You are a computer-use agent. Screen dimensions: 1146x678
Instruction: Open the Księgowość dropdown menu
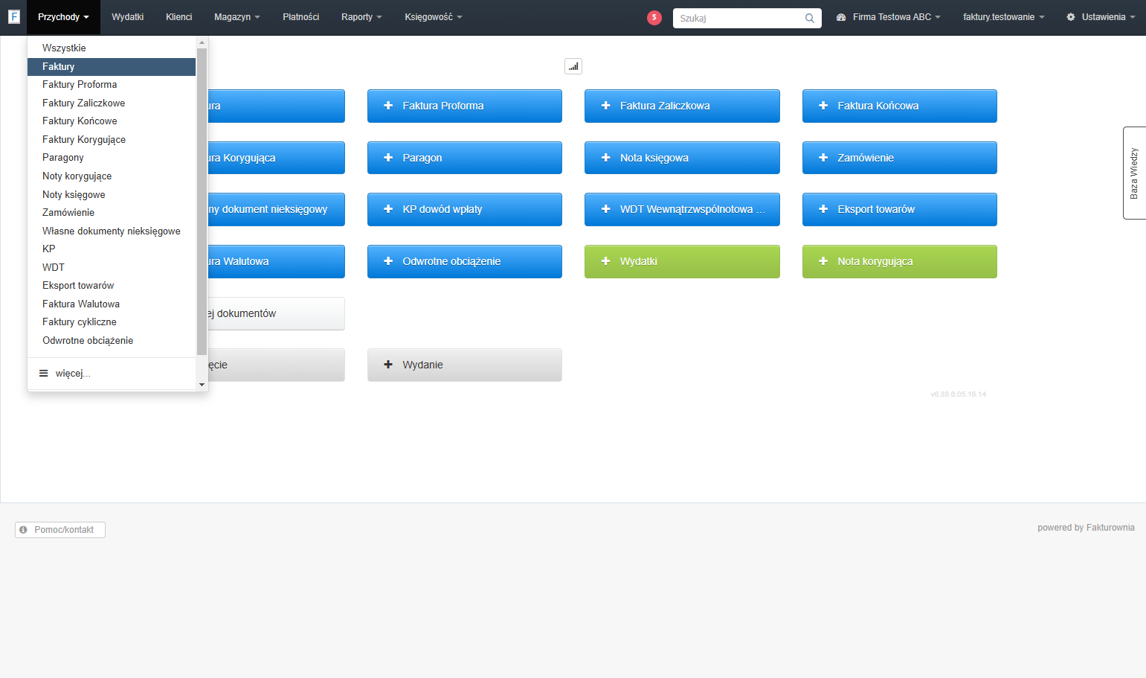[434, 17]
